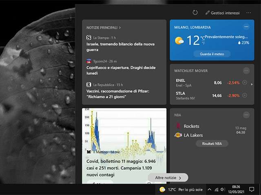Viewport: 261px width, 195px height.
Task: Open the Windows notification center icon
Action: (252, 189)
